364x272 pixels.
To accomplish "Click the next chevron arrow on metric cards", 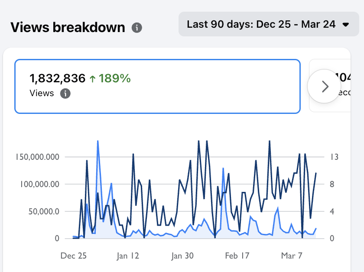I will pos(325,87).
